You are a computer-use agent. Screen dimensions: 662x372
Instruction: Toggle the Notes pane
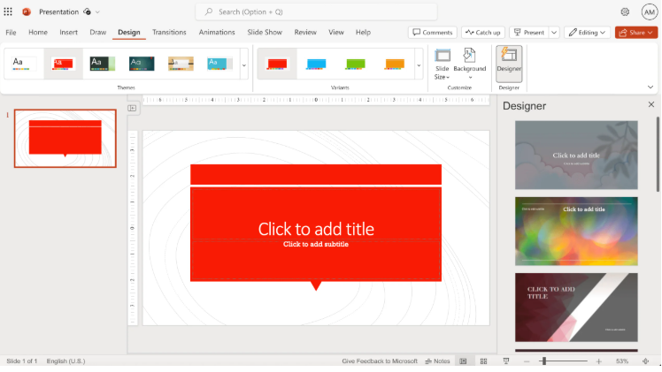[x=437, y=361]
